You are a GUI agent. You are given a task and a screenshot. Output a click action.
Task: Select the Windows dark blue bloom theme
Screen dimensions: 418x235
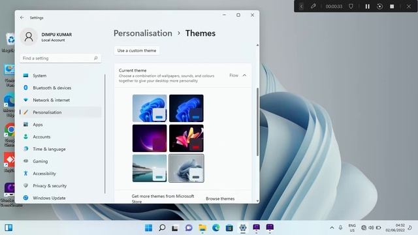click(186, 108)
